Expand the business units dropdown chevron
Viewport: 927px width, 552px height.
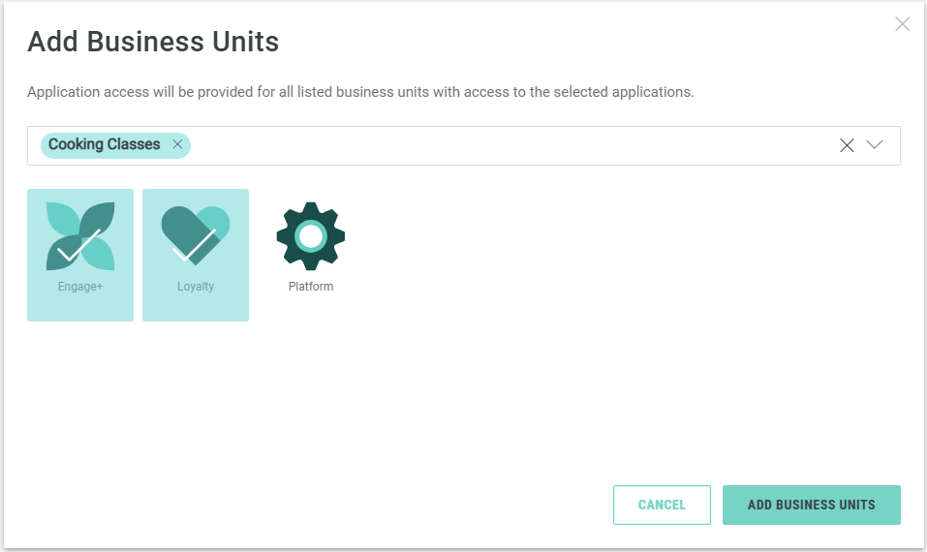[875, 145]
